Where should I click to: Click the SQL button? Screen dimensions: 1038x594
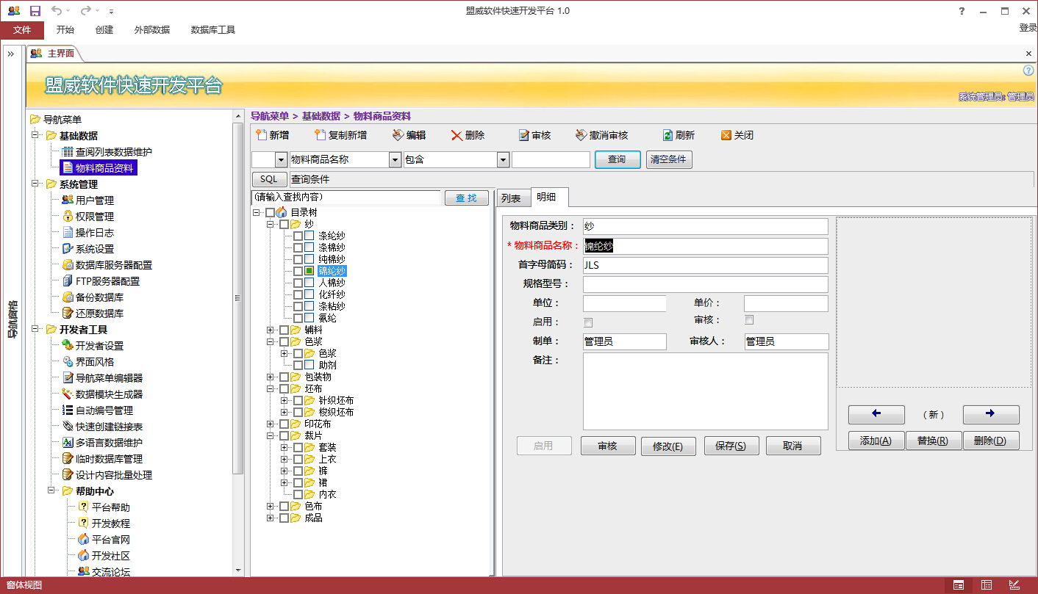270,179
